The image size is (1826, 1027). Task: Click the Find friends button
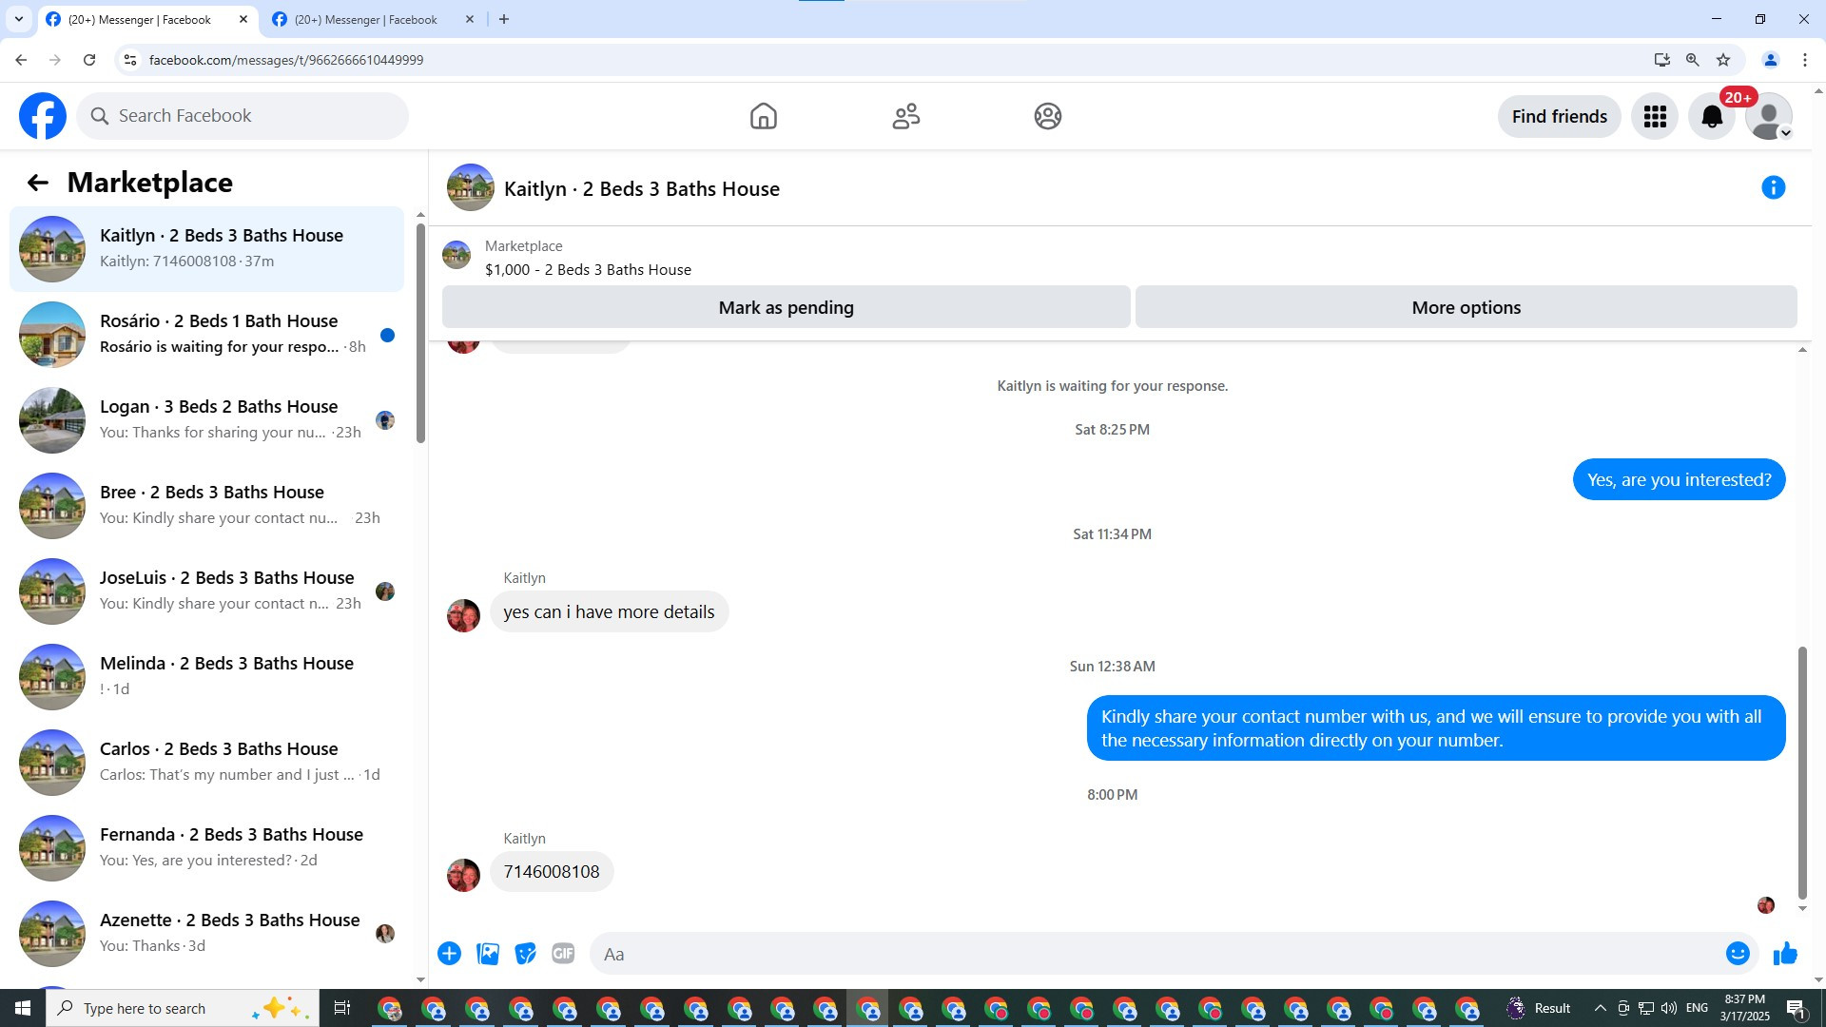(1560, 116)
